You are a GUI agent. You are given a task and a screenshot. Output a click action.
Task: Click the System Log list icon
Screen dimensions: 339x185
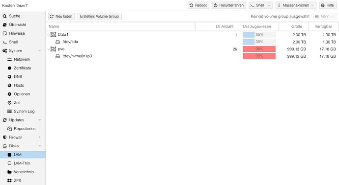9,112
